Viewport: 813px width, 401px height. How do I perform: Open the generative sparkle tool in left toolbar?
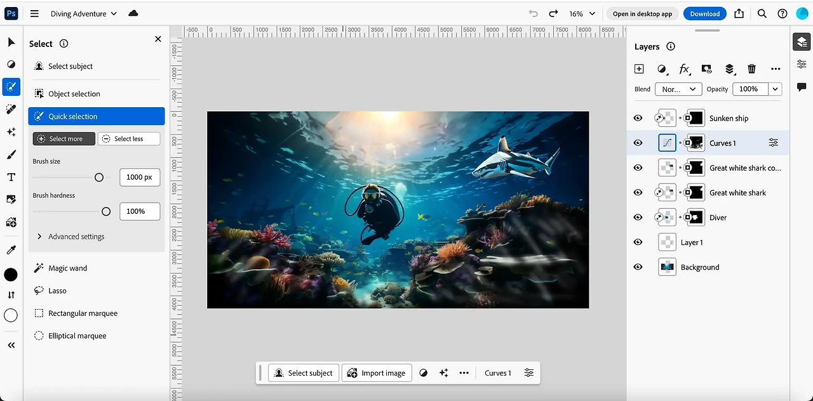click(11, 132)
